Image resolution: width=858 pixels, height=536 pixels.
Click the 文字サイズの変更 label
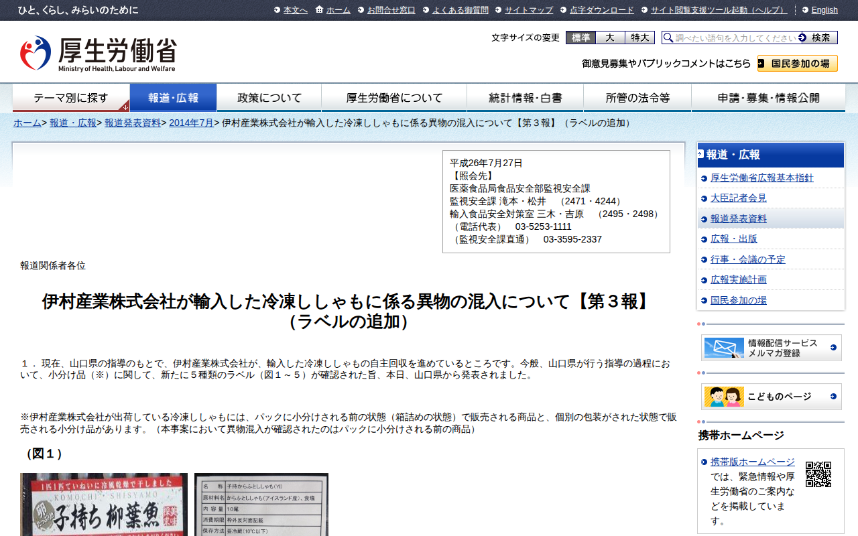click(526, 38)
